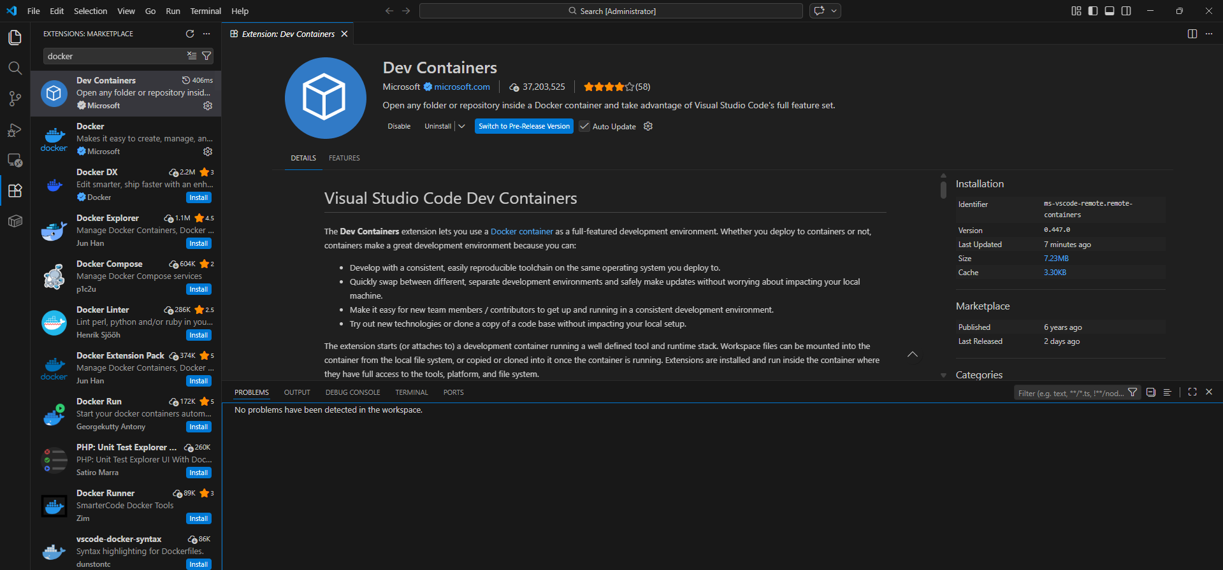Screen dimensions: 1223x570
Task: Open the Run and Debug view
Action: (x=15, y=130)
